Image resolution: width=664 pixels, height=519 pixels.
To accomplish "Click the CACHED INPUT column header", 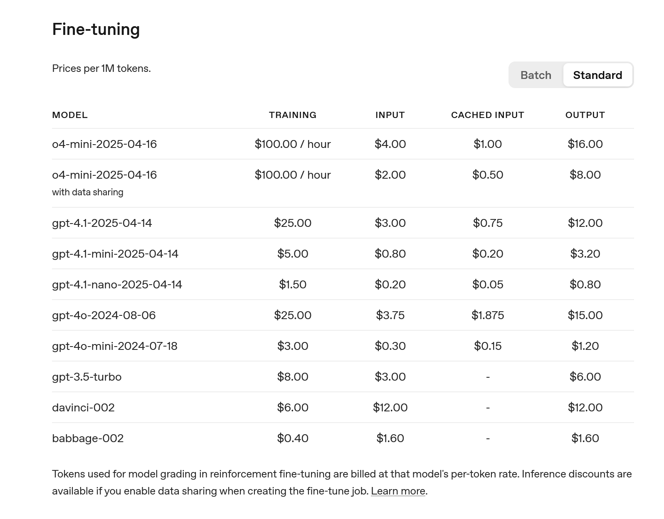I will (x=487, y=115).
